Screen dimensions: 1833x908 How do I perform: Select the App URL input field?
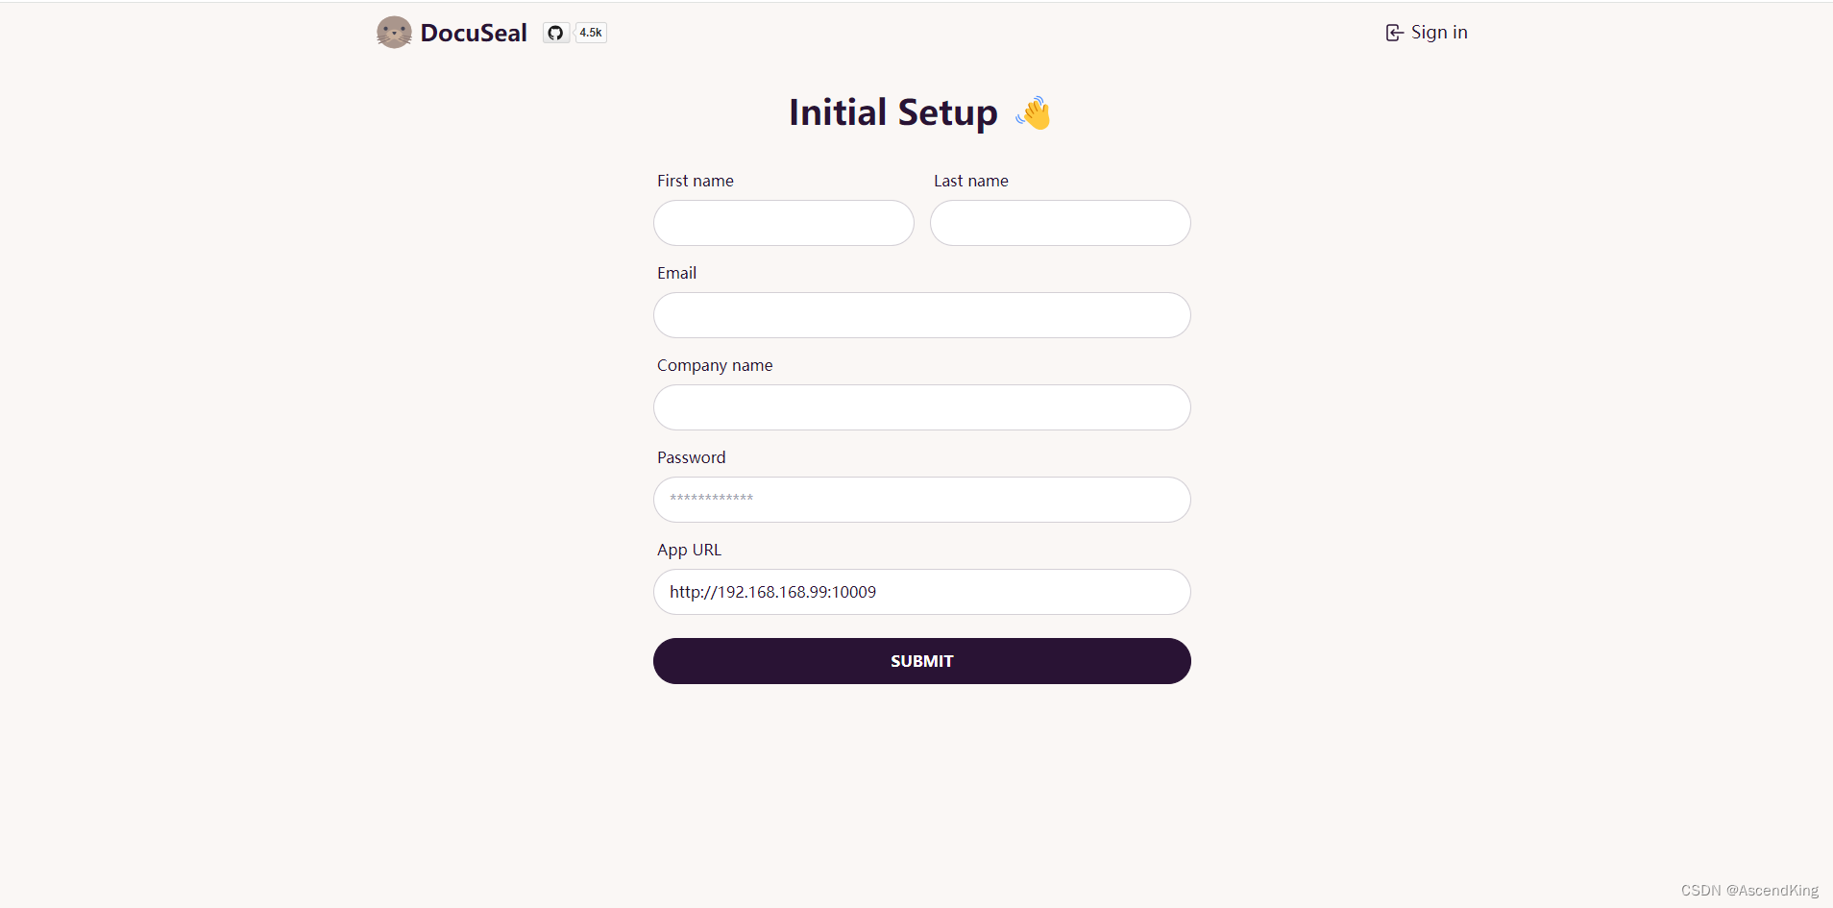point(922,592)
